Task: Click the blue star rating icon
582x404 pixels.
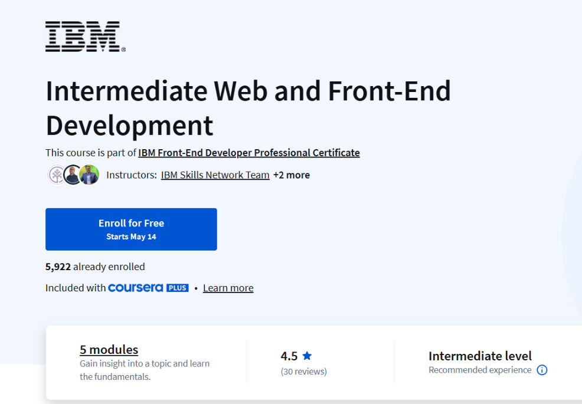Action: click(307, 356)
